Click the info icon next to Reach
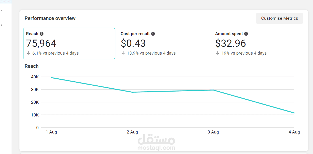 [42, 34]
